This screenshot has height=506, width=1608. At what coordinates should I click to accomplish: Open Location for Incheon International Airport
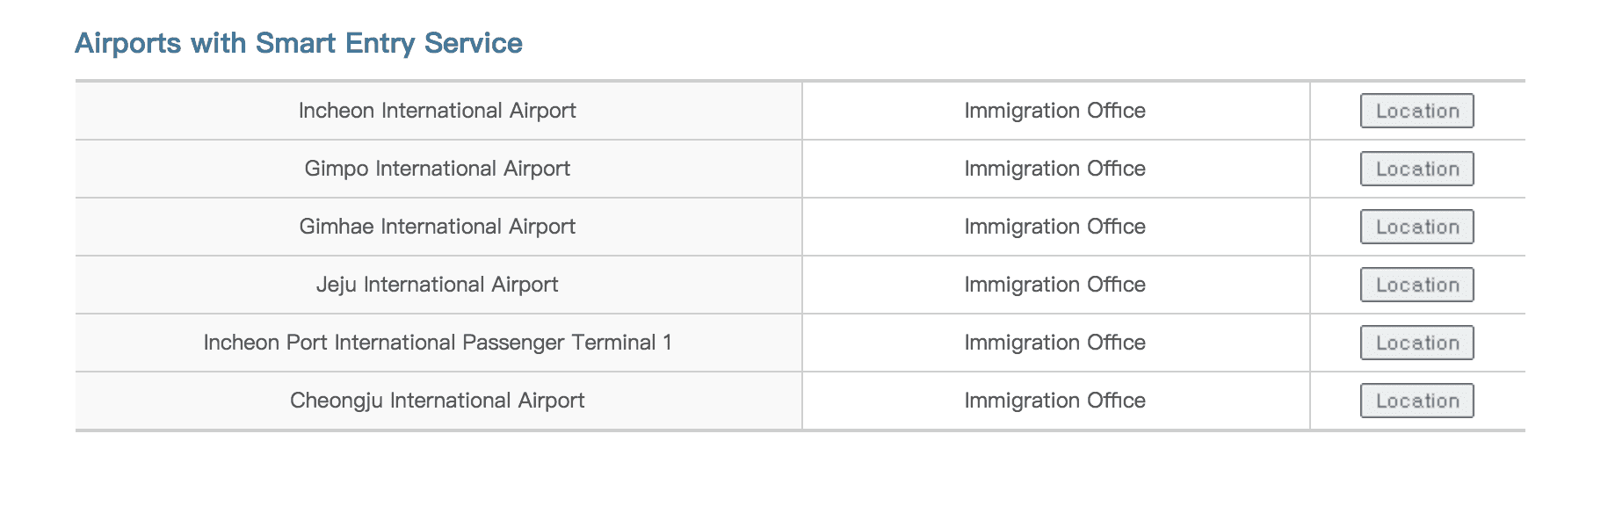1416,111
